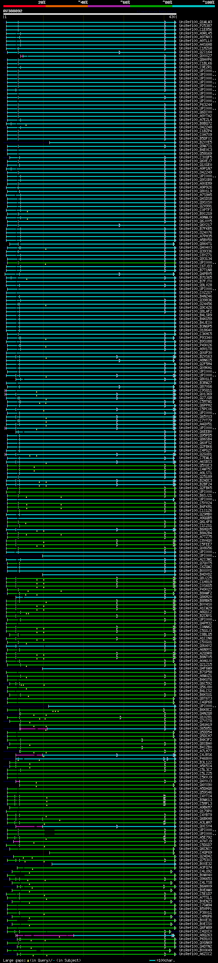
Task: Click the 430 end position label
Action: click(x=172, y=17)
